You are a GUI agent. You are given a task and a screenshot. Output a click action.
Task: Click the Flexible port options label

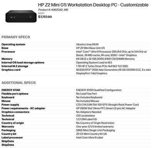click(x=15, y=94)
